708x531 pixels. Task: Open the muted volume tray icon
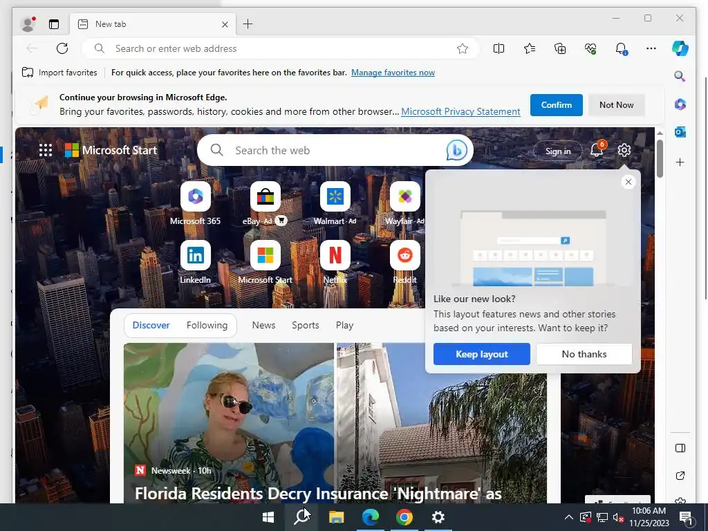618,517
